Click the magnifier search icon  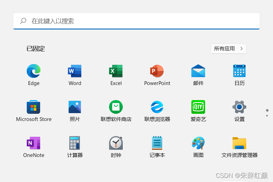pyautogui.click(x=23, y=21)
